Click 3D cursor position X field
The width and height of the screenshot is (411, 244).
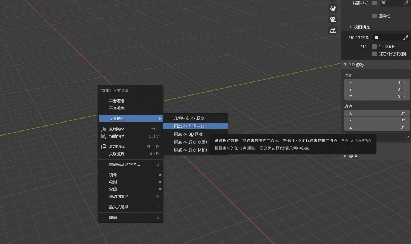coord(377,83)
